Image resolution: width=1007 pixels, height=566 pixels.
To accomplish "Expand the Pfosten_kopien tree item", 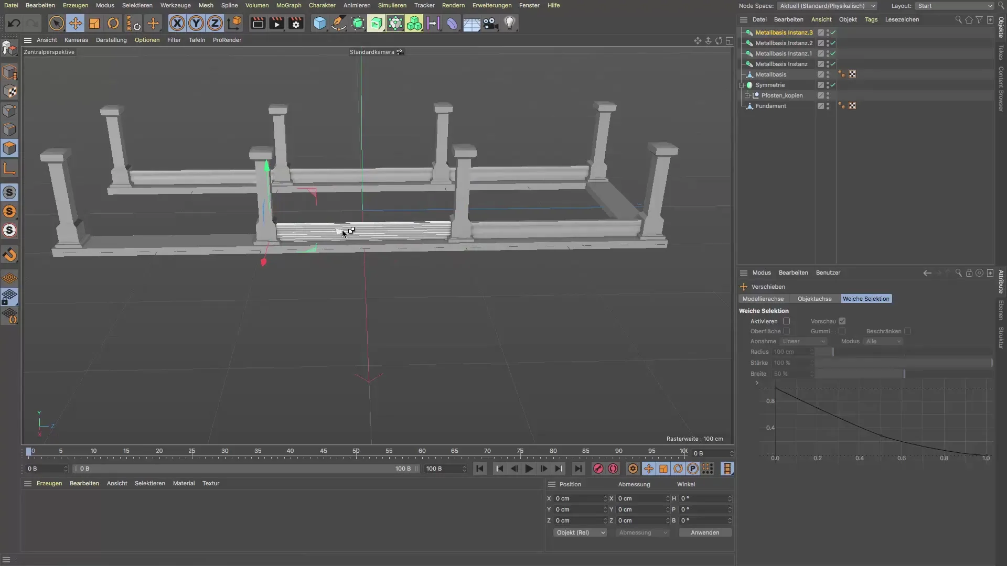I will [747, 95].
